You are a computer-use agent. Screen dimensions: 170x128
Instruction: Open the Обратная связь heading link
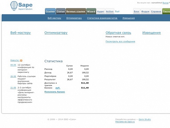(x=118, y=33)
